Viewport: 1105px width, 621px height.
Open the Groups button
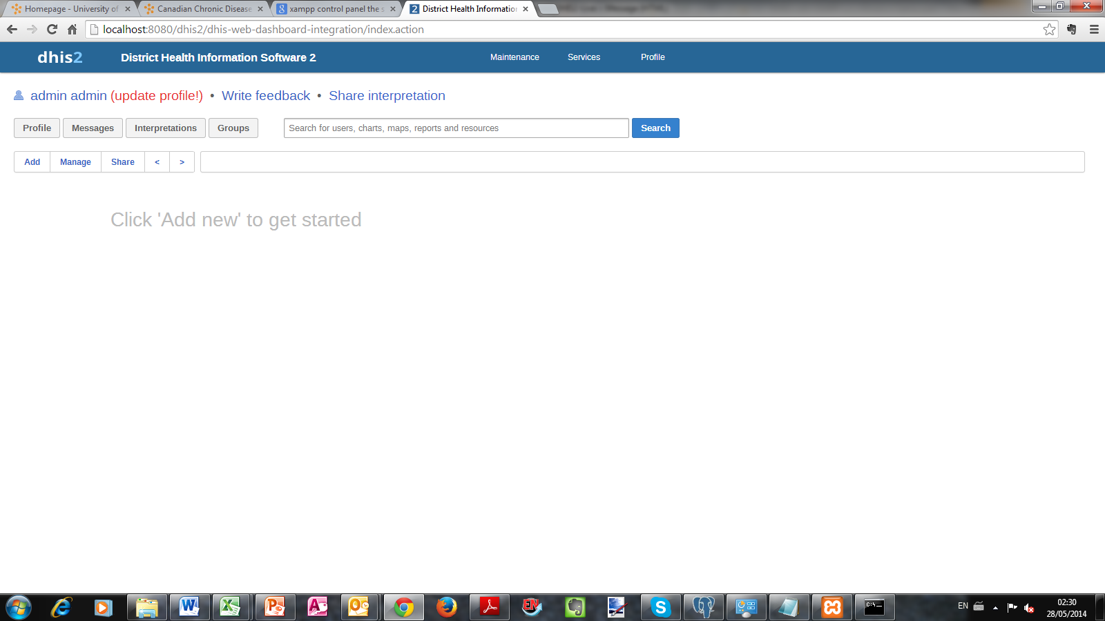coord(233,128)
